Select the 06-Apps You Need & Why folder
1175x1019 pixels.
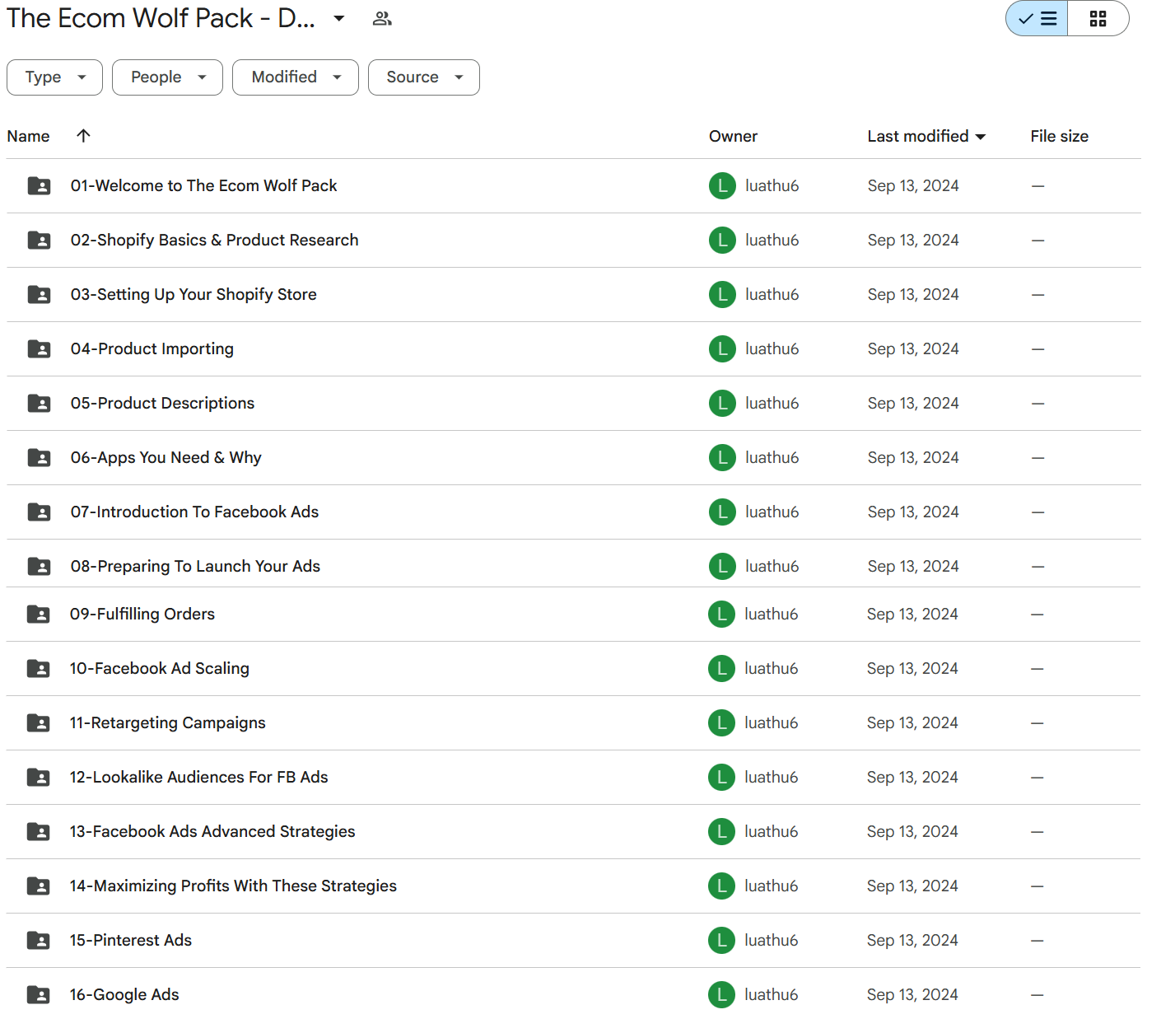(x=166, y=457)
